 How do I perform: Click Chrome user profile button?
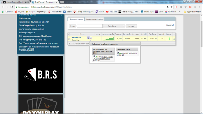click(x=185, y=1)
